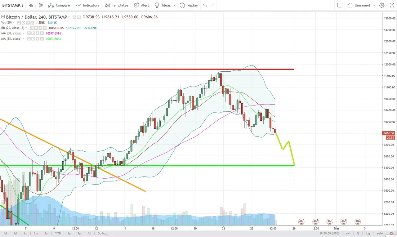The width and height of the screenshot is (397, 237).
Task: Click the Unnamed cloud layout button
Action: pos(359,5)
